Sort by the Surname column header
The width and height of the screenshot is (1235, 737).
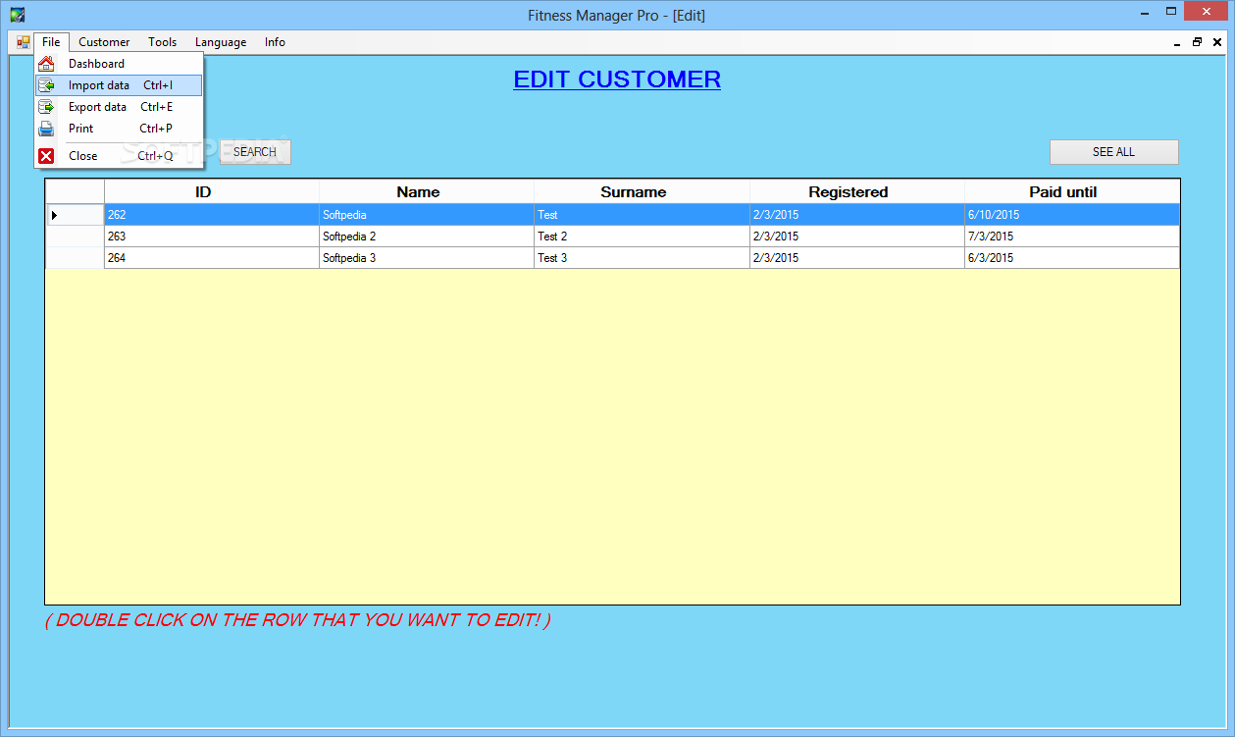(x=642, y=192)
